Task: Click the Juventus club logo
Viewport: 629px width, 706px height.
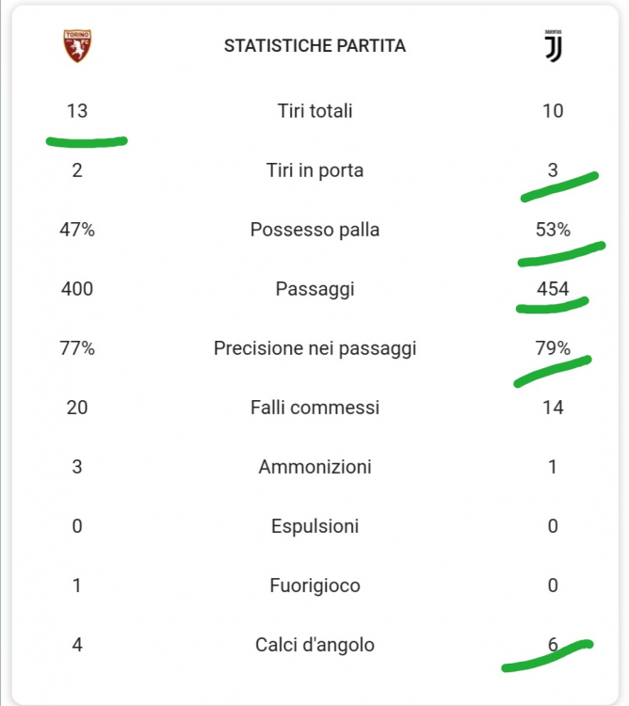Action: point(552,45)
